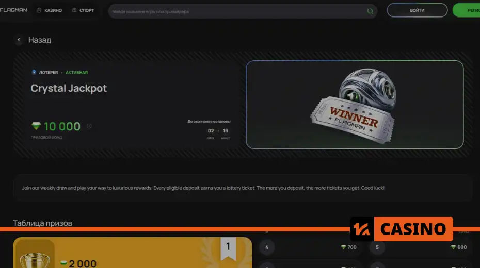Click the green registration button
Image resolution: width=480 pixels, height=268 pixels.
(x=466, y=10)
